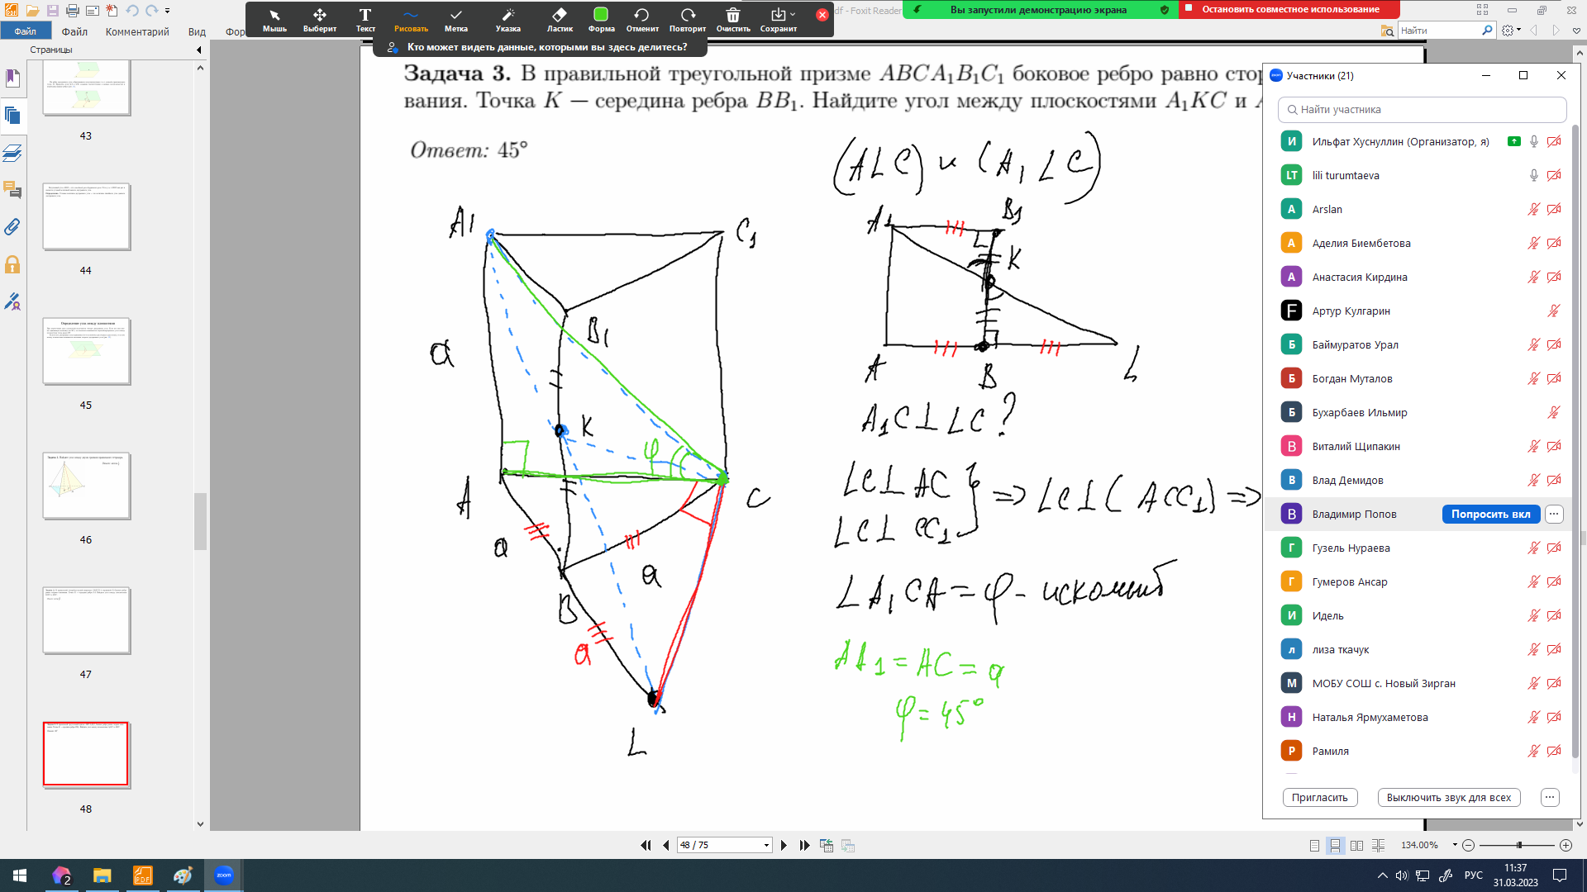Viewport: 1587px width, 892px height.
Task: Click the print icon in quick toolbar
Action: pyautogui.click(x=72, y=11)
